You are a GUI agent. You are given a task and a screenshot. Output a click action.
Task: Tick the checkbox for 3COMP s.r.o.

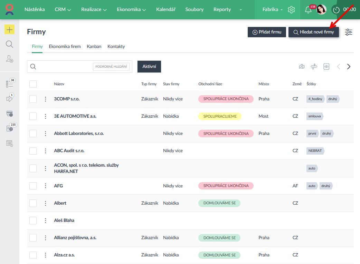click(x=33, y=99)
